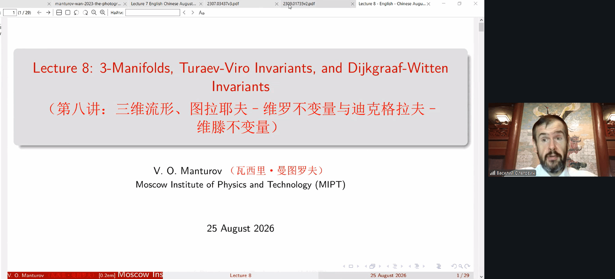This screenshot has width=615, height=279.
Task: Rotate the document clockwise
Action: pyautogui.click(x=85, y=13)
